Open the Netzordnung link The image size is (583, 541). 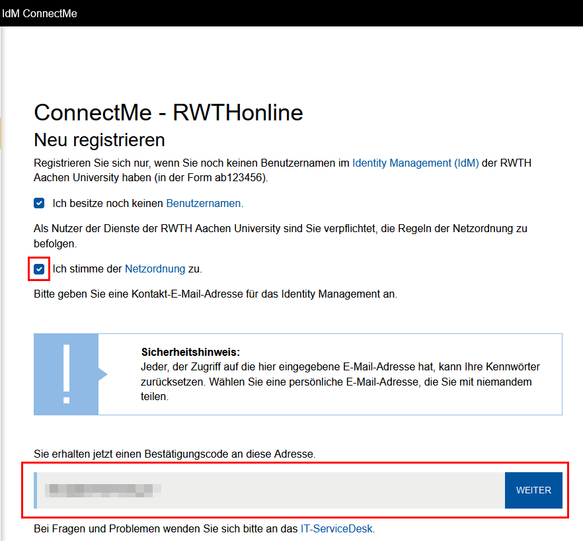pyautogui.click(x=155, y=269)
